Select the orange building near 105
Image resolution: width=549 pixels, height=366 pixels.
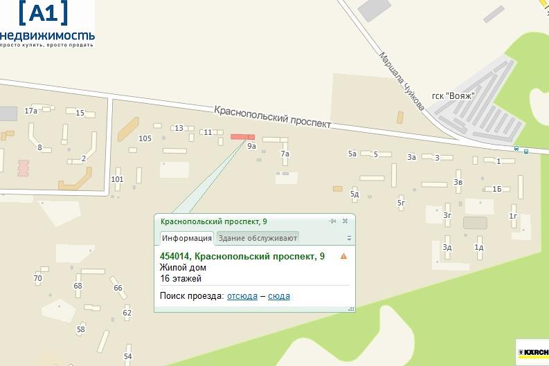[128, 129]
